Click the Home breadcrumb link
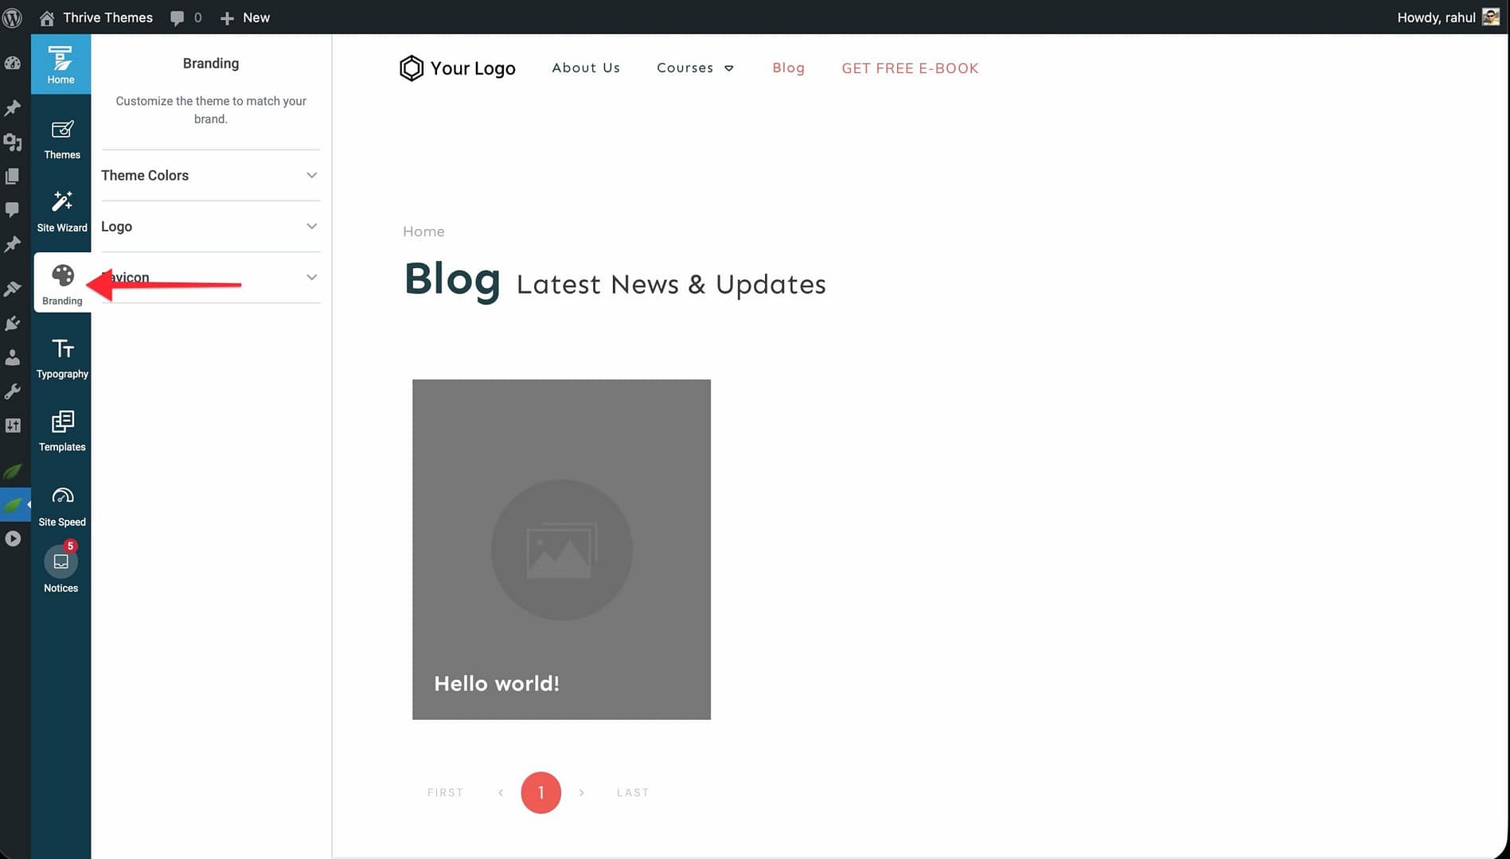This screenshot has height=859, width=1510. tap(423, 231)
